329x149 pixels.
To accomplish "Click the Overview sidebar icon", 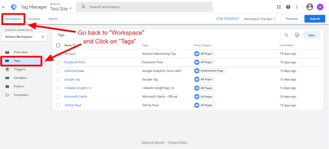I will pos(7,52).
